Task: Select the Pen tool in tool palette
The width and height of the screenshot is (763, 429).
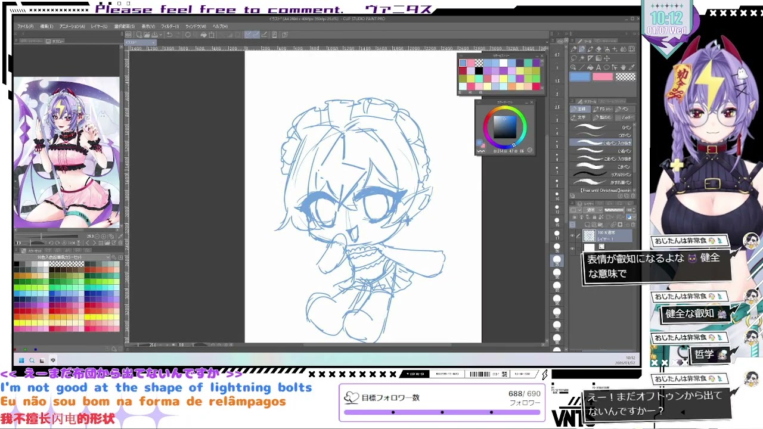Action: (573, 49)
